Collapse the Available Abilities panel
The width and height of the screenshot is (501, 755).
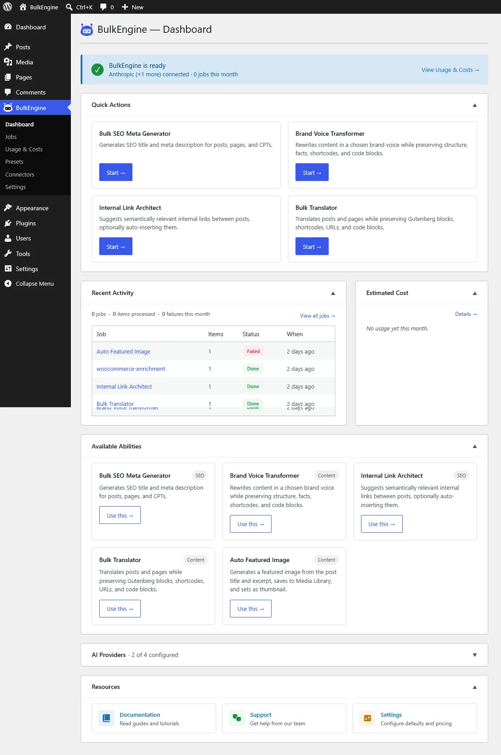coord(475,446)
